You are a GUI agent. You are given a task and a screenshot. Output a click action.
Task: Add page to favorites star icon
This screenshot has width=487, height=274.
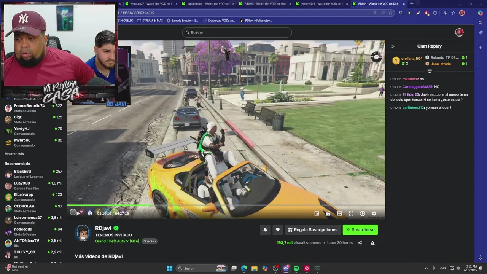click(x=390, y=13)
